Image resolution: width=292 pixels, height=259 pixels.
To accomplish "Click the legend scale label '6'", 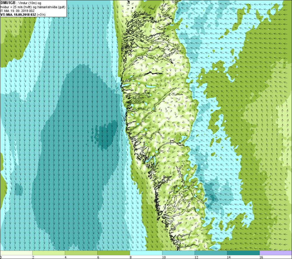I will [98, 257].
